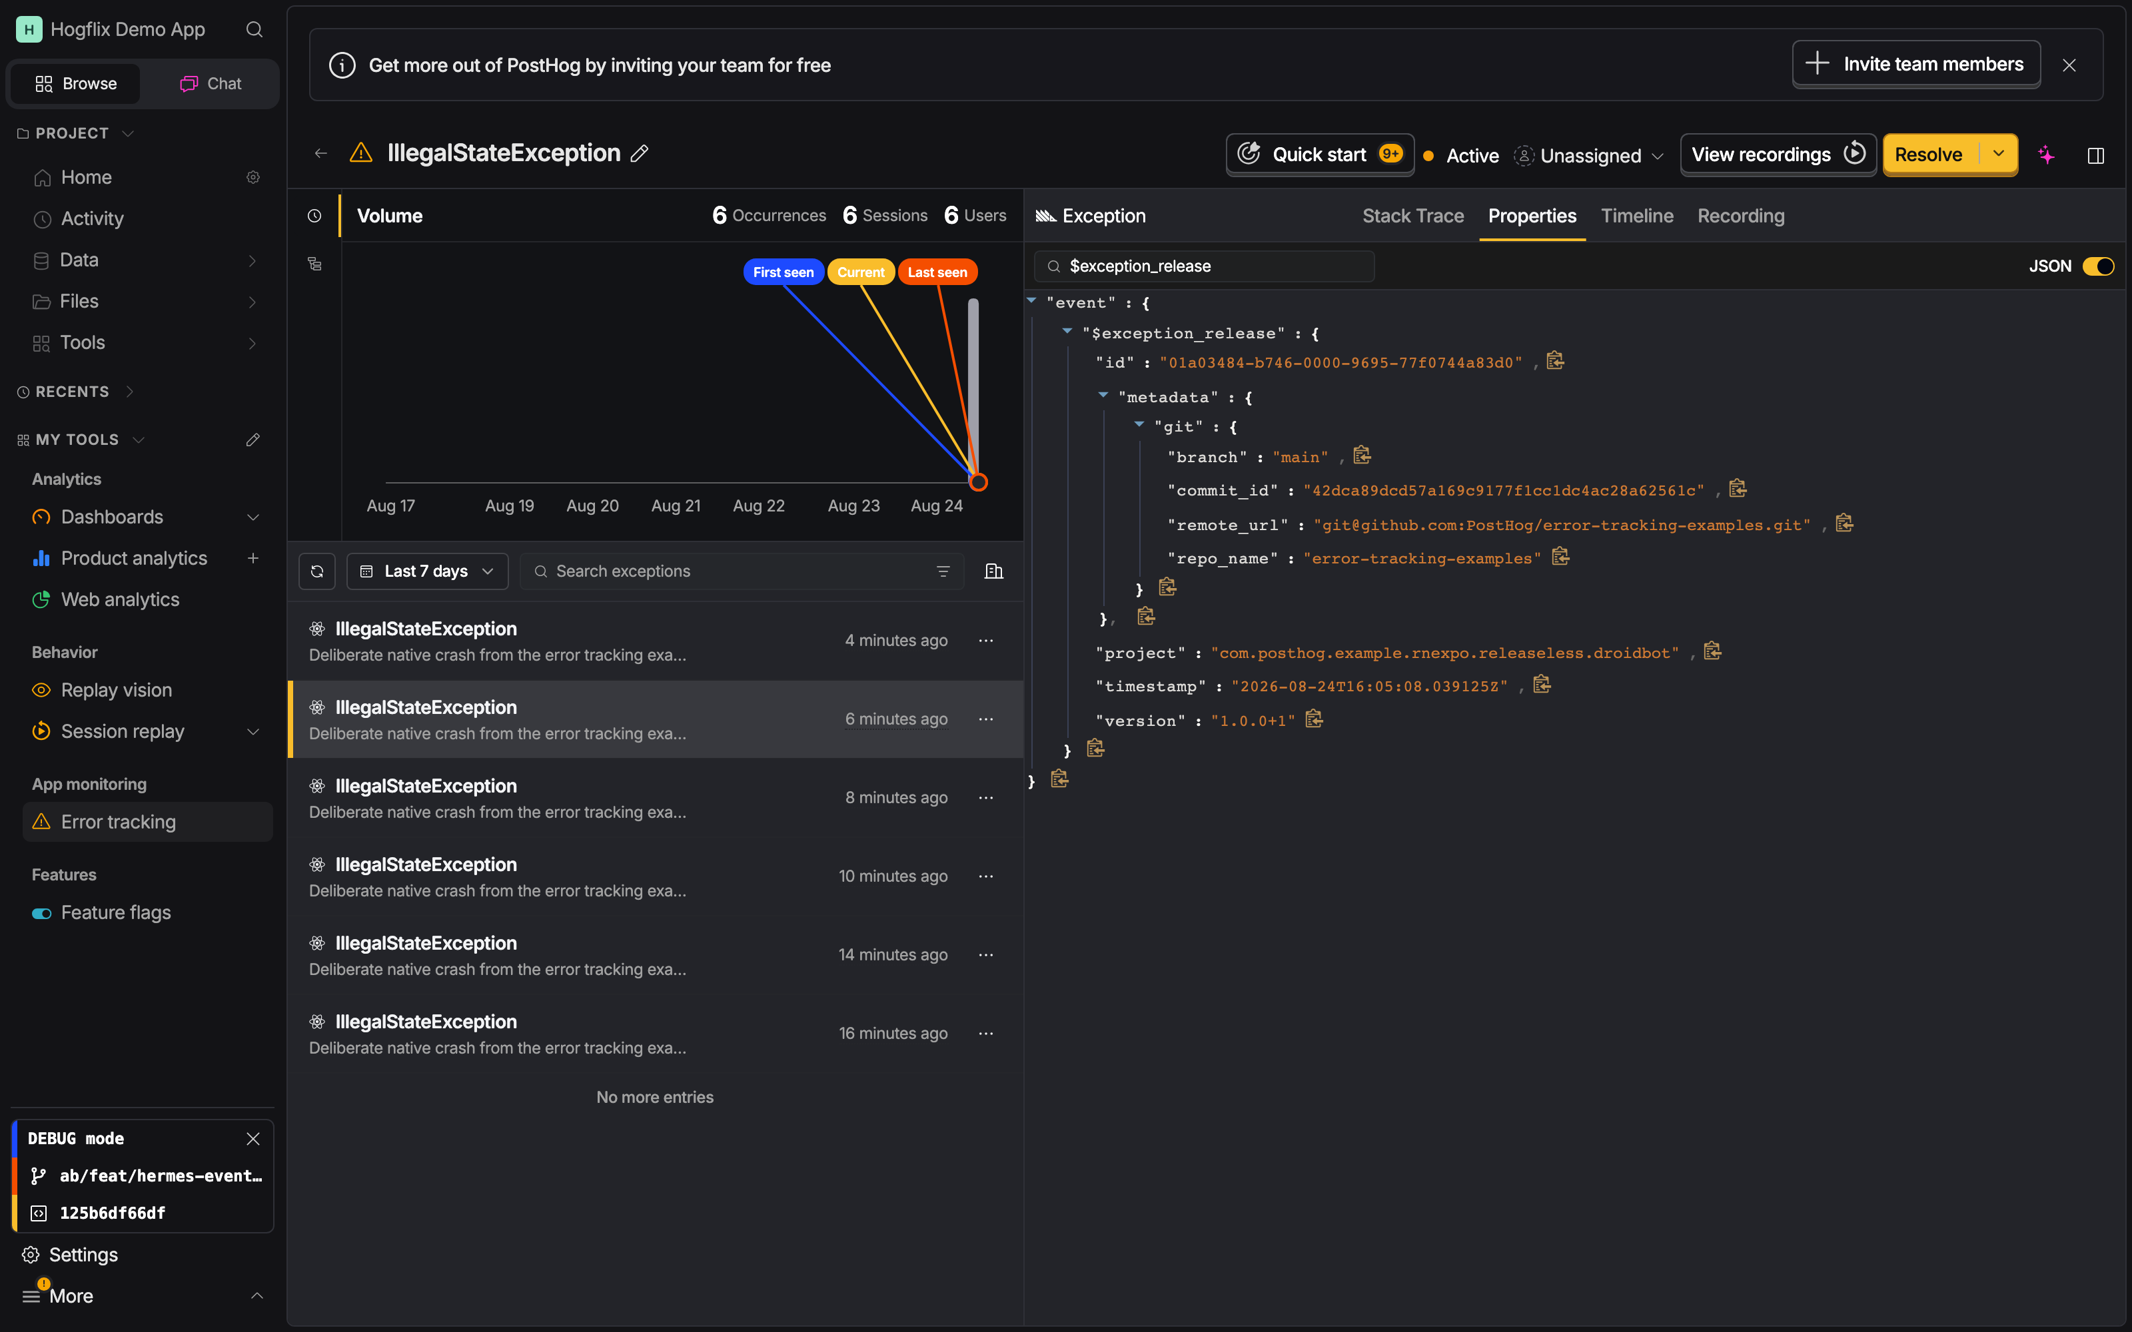The width and height of the screenshot is (2132, 1332).
Task: Focus the $exception_release property search field
Action: (x=1205, y=266)
